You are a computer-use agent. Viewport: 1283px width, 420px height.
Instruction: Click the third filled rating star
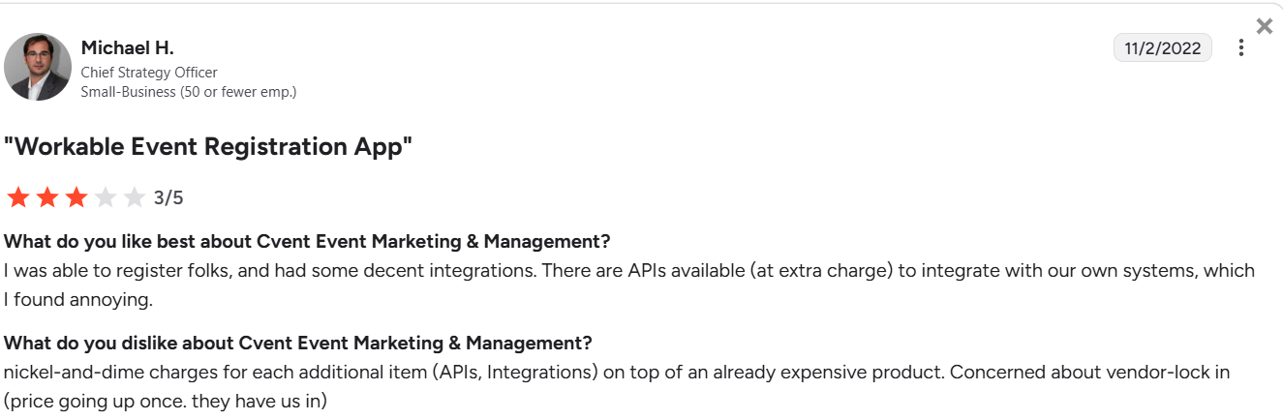pyautogui.click(x=76, y=198)
